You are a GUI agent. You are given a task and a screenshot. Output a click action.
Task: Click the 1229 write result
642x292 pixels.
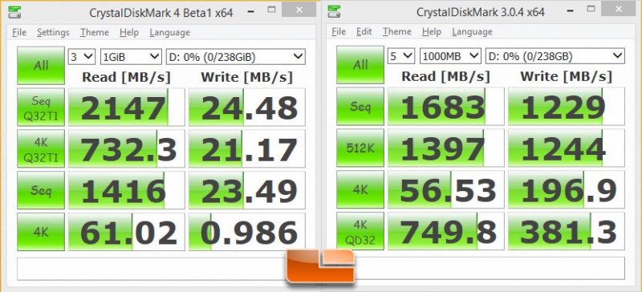(567, 107)
